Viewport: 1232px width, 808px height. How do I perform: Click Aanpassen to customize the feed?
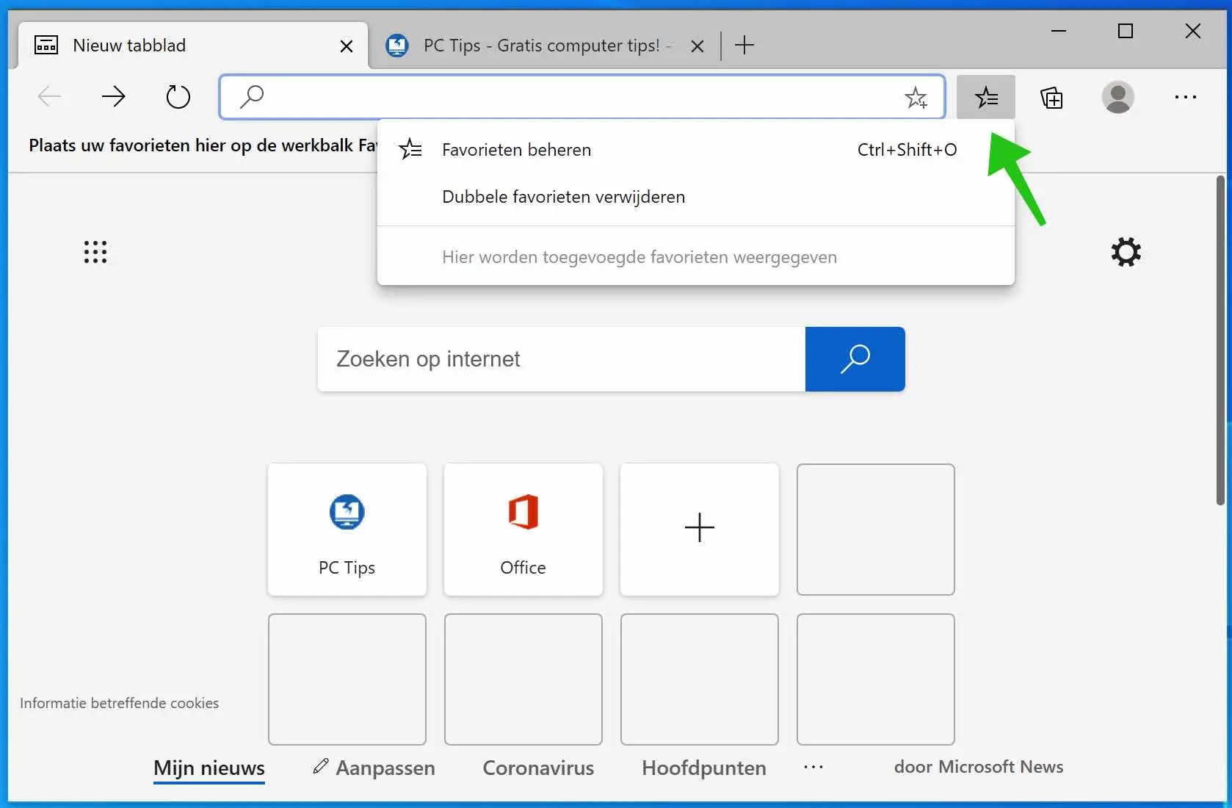[374, 768]
